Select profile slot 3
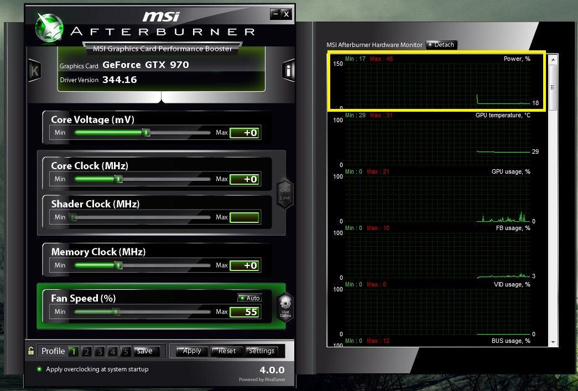 point(100,351)
